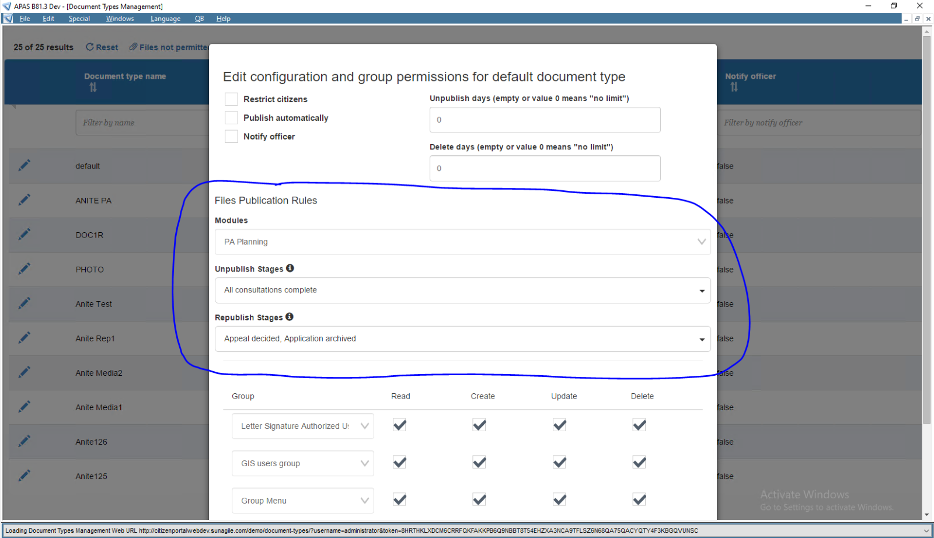934x538 pixels.
Task: Open the GIS users group dropdown
Action: [302, 463]
